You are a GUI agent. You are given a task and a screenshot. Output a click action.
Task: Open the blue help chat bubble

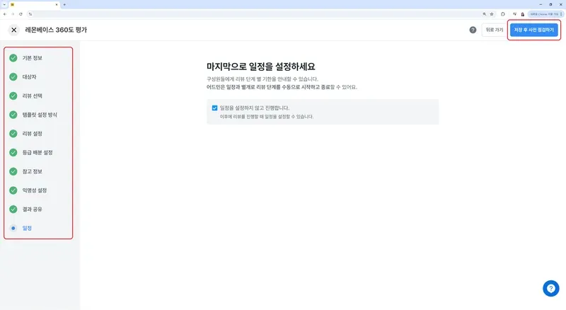551,288
